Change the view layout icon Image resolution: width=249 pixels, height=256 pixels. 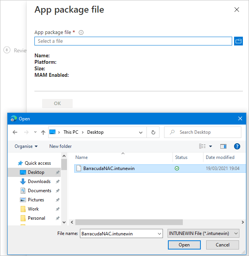[202, 146]
